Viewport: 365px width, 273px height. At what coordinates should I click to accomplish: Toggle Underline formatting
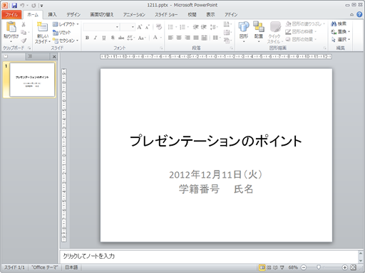tap(104, 38)
